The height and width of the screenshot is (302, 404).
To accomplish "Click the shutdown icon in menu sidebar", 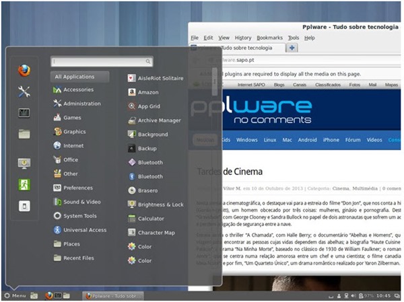I will 24,206.
